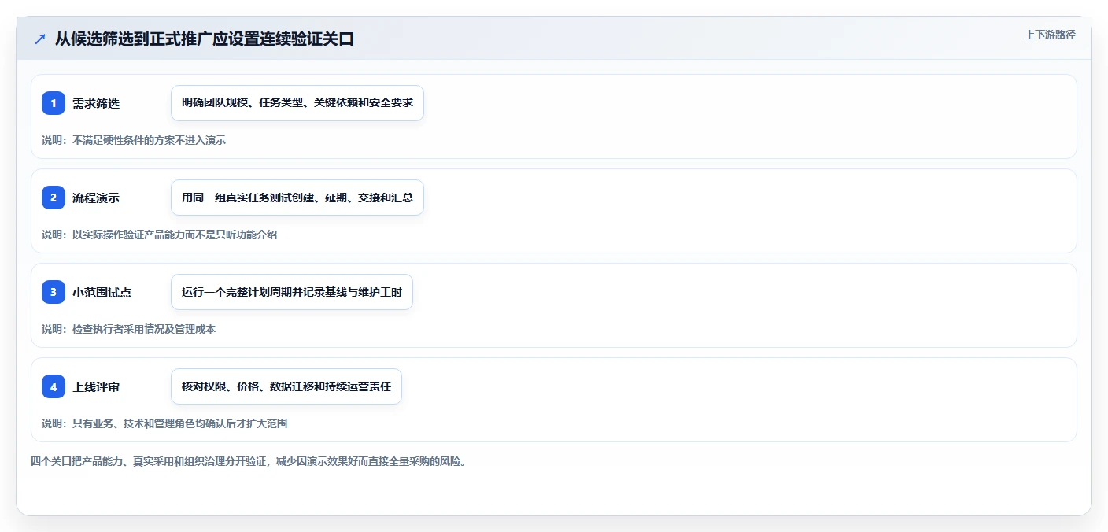Click the step 2 number badge
Viewport: 1108px width, 532px height.
[x=54, y=198]
